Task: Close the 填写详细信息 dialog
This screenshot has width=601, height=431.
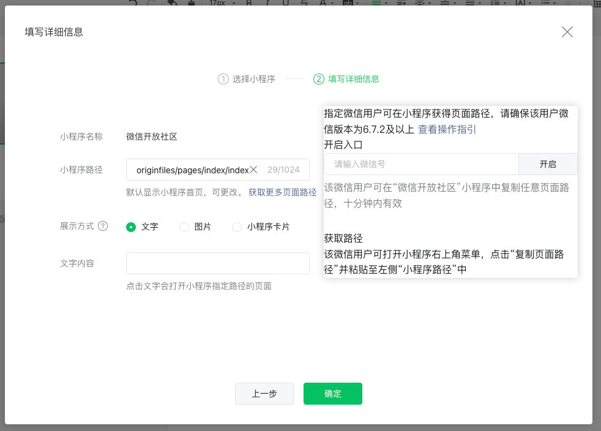Action: [x=567, y=32]
